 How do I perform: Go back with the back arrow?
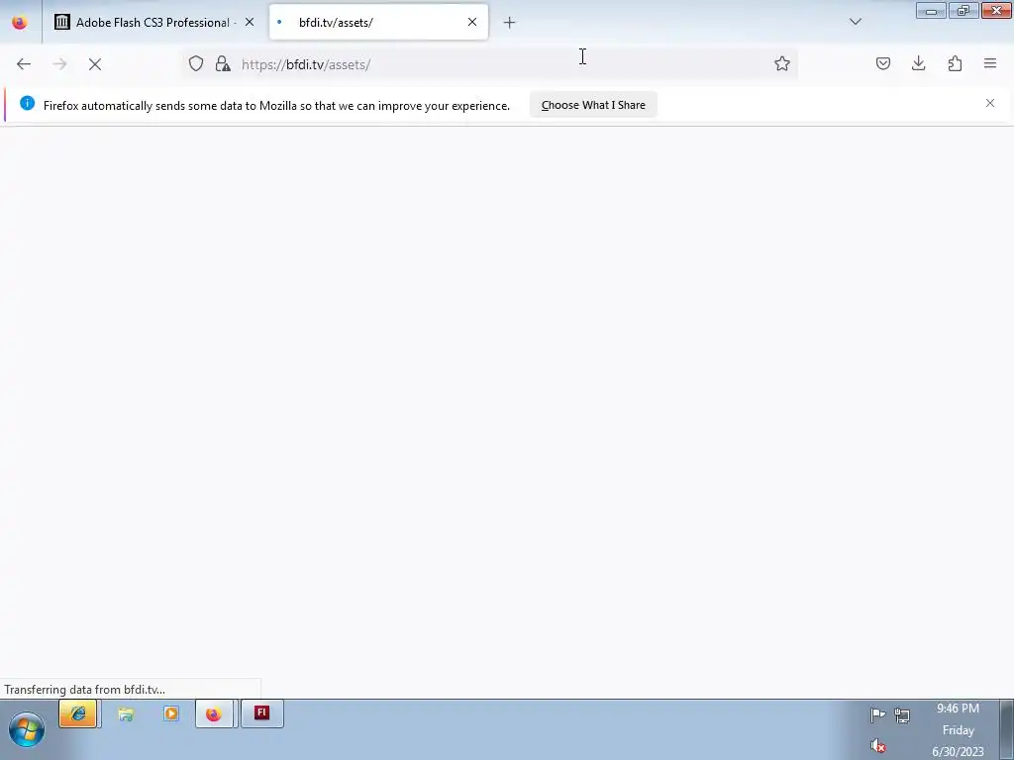coord(24,64)
